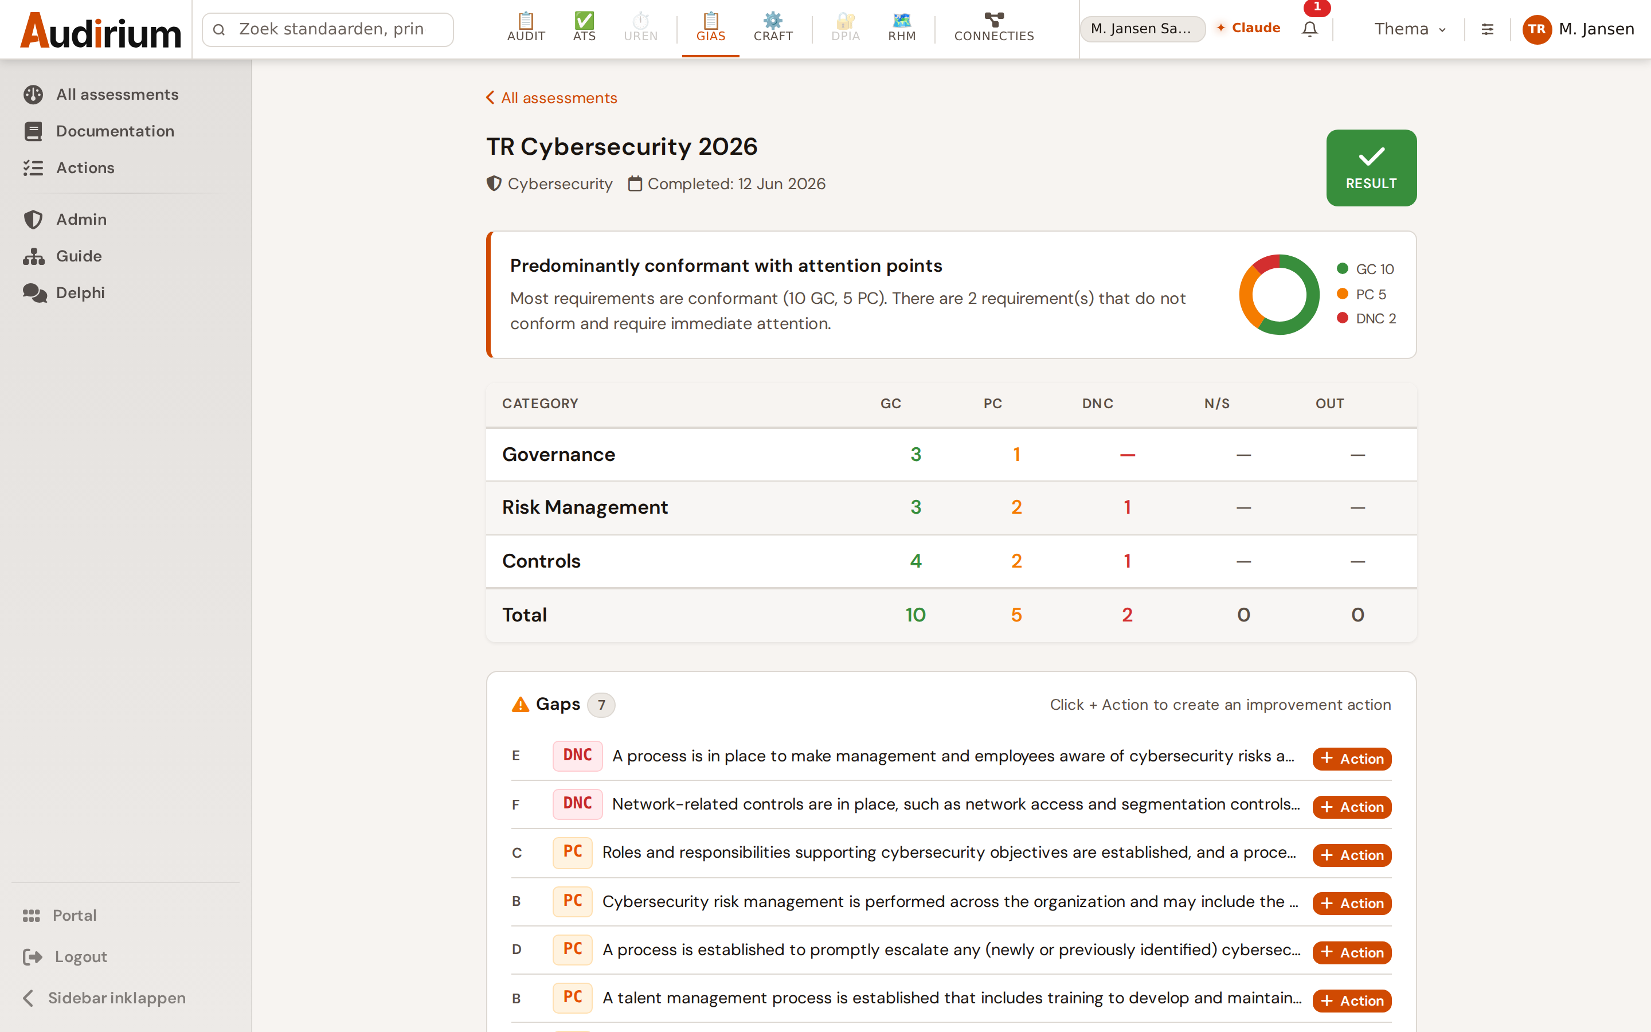Open the M. Jansen Sa... workspace selector
Screen dimensions: 1651x1032
click(x=1142, y=29)
